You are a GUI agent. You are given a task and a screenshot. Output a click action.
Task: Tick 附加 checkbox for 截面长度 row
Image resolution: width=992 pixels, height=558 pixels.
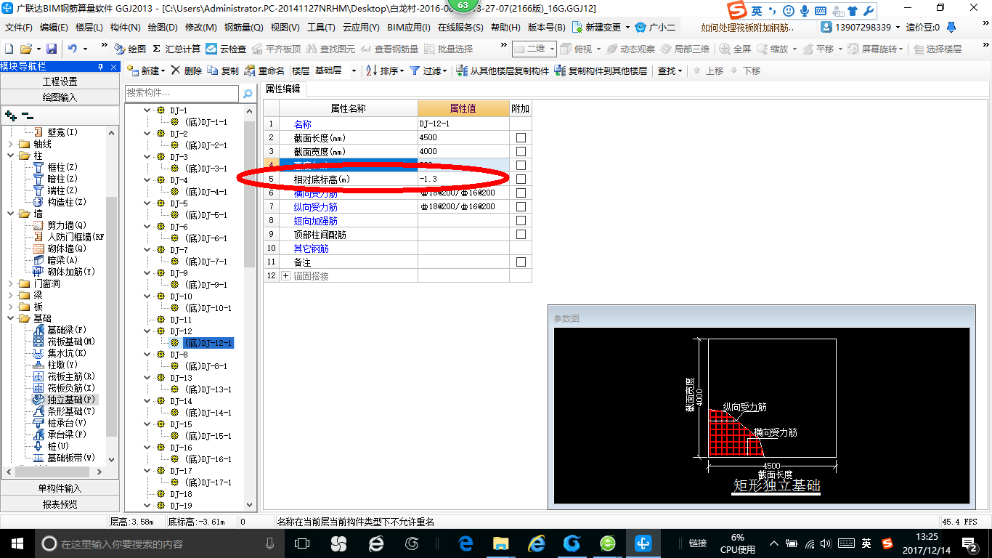point(521,138)
